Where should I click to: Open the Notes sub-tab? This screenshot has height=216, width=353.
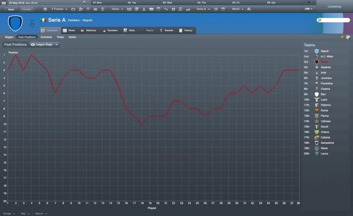tap(72, 37)
